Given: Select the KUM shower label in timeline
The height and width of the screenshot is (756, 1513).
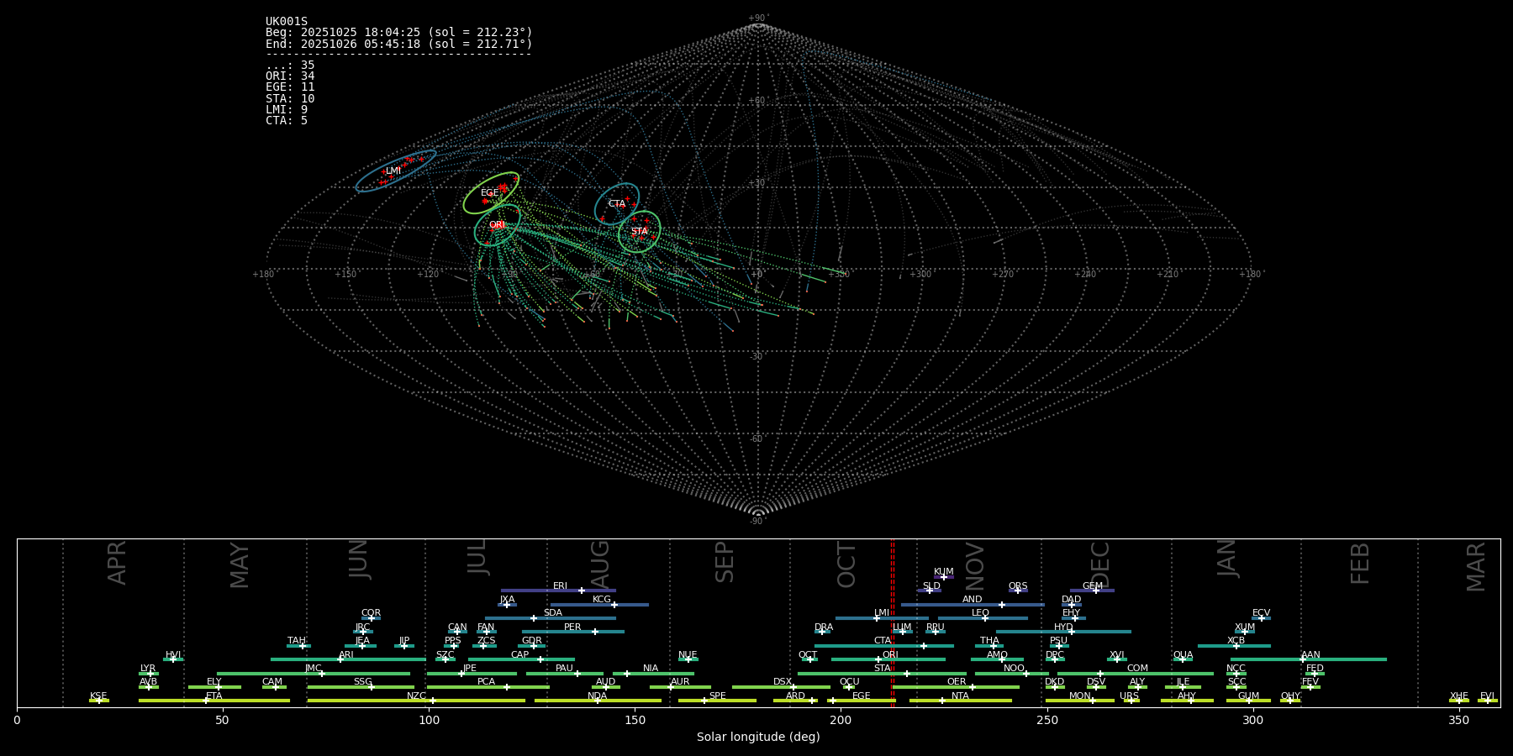Looking at the screenshot, I should point(943,572).
